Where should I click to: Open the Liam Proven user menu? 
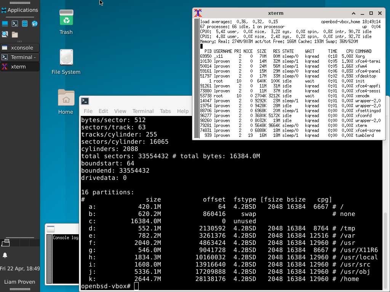pyautogui.click(x=20, y=282)
